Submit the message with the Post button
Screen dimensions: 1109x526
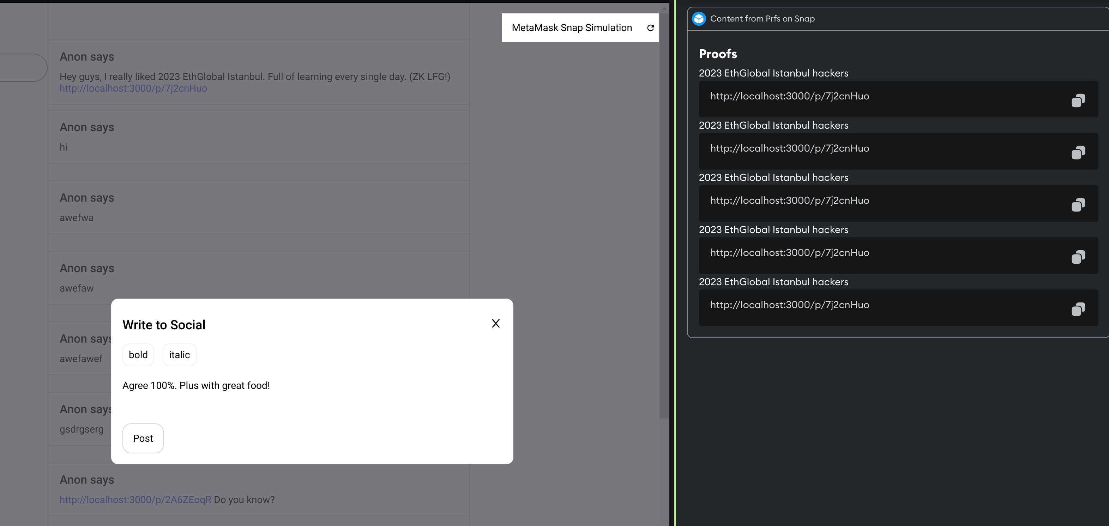143,438
